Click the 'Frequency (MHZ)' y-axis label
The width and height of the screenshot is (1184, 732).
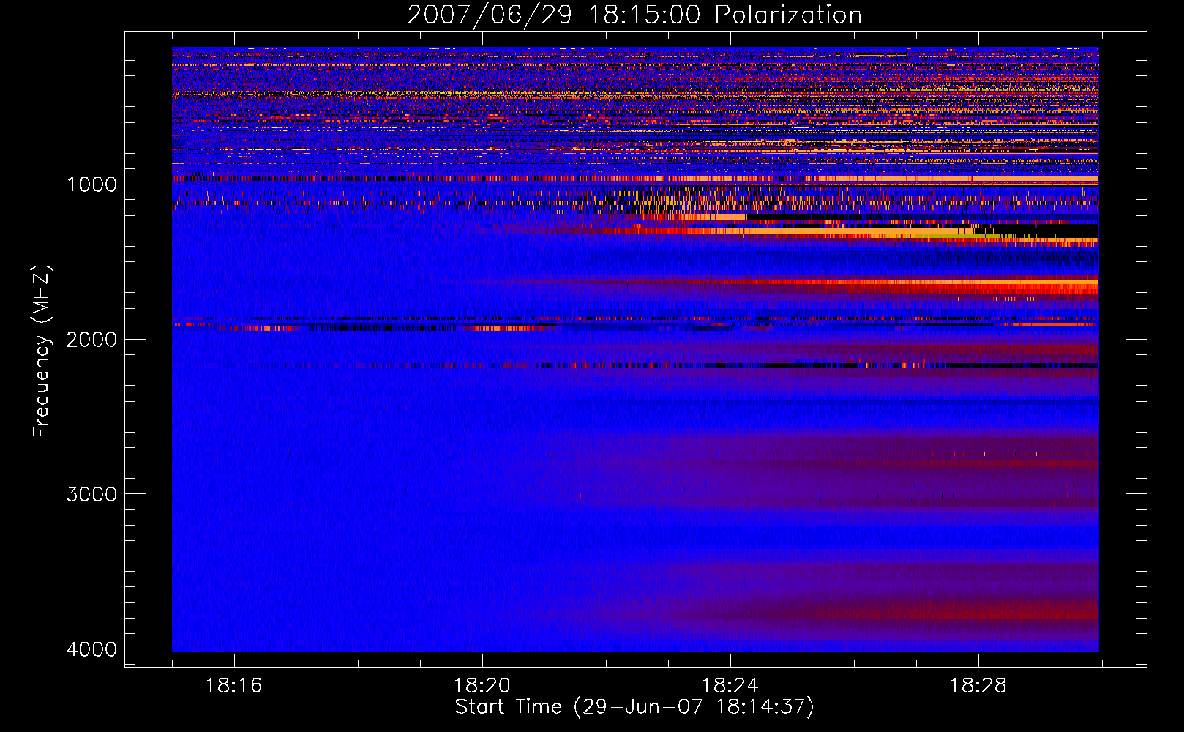[x=42, y=351]
